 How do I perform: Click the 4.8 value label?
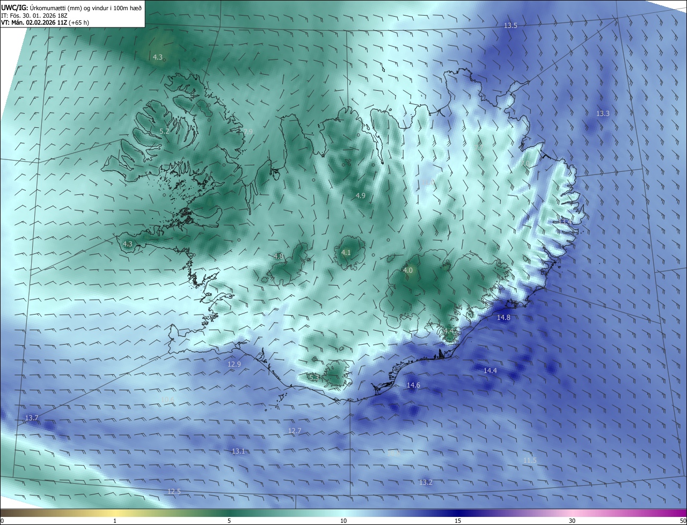click(x=278, y=257)
